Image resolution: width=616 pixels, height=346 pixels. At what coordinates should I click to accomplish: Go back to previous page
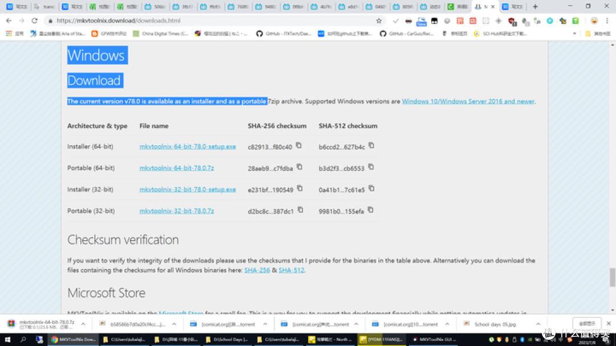click(9, 20)
